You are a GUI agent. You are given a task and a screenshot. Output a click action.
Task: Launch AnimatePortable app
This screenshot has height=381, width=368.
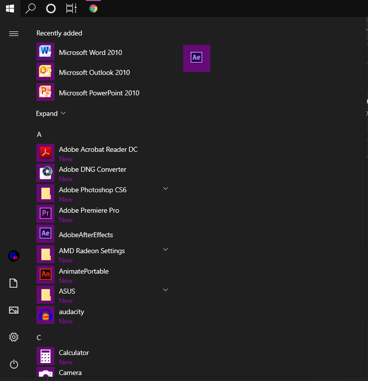83,272
